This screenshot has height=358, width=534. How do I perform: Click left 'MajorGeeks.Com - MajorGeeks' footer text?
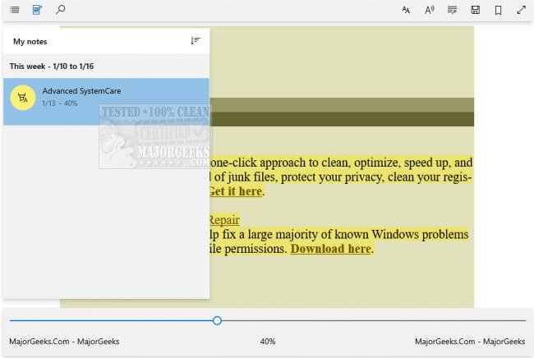click(64, 342)
